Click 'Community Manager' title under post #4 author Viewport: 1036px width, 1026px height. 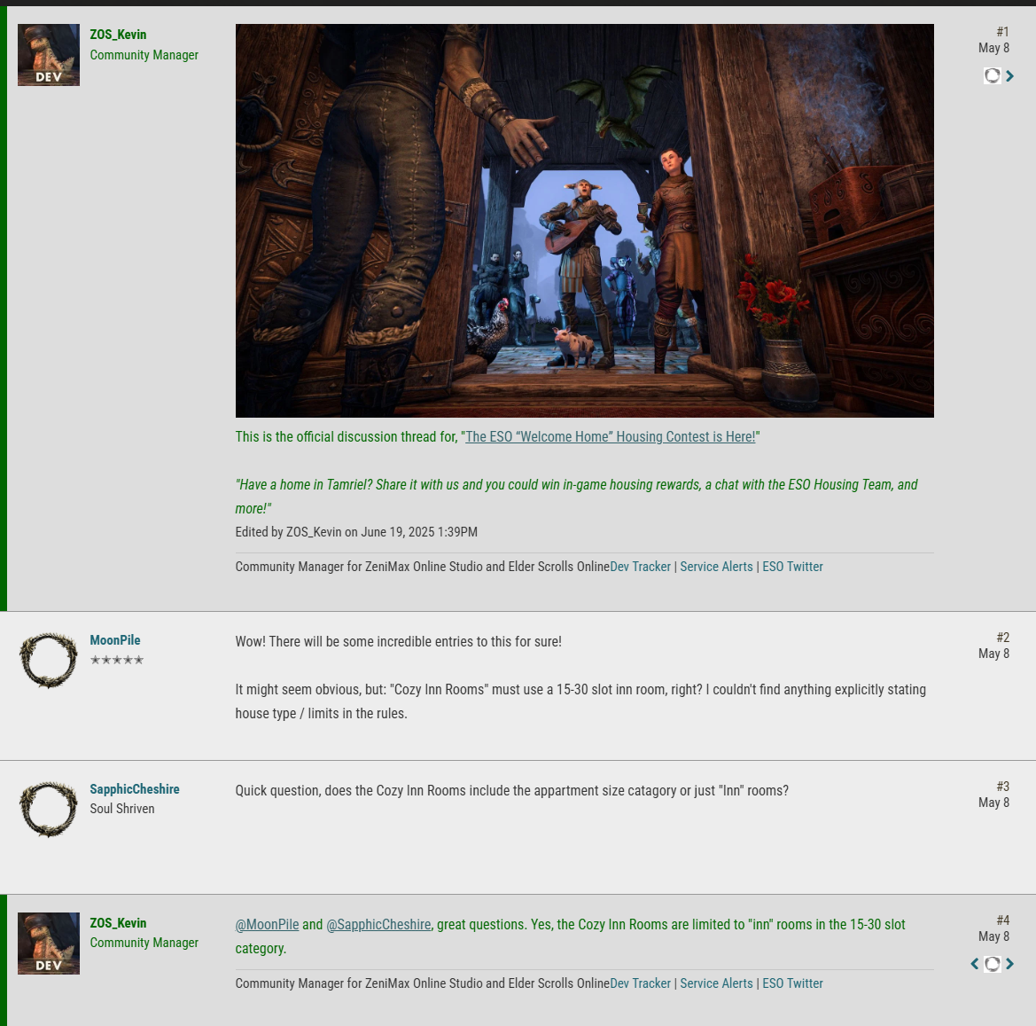[144, 943]
